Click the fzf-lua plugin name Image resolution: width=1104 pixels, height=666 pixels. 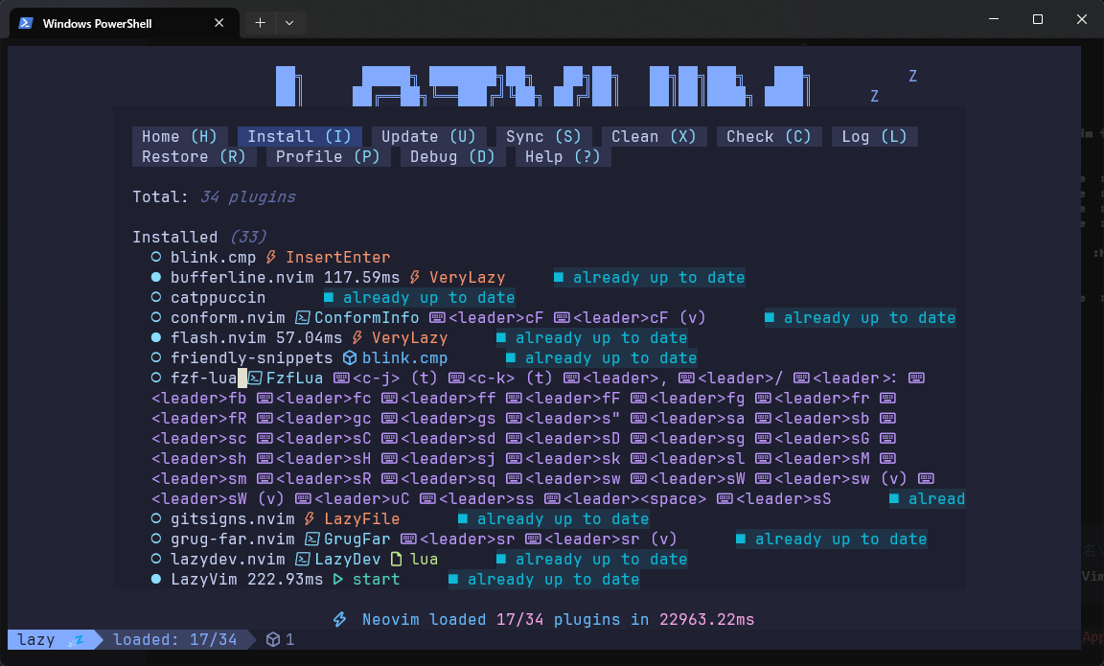tap(203, 379)
